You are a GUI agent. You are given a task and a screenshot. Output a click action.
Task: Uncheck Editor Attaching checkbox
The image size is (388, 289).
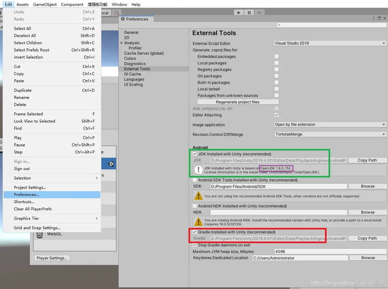tap(276, 115)
